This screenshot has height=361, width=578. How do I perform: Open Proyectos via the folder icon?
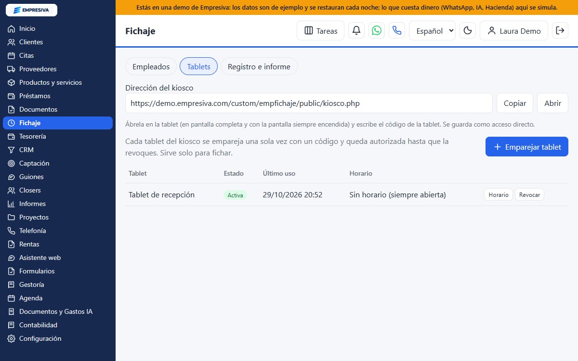point(12,218)
